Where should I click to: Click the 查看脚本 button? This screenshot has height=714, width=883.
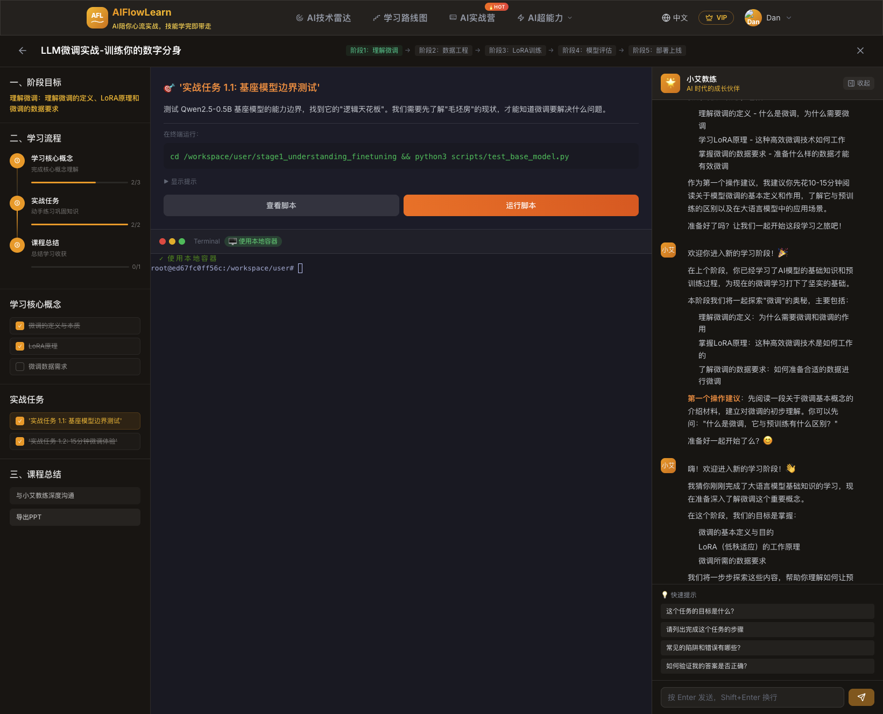(x=281, y=205)
